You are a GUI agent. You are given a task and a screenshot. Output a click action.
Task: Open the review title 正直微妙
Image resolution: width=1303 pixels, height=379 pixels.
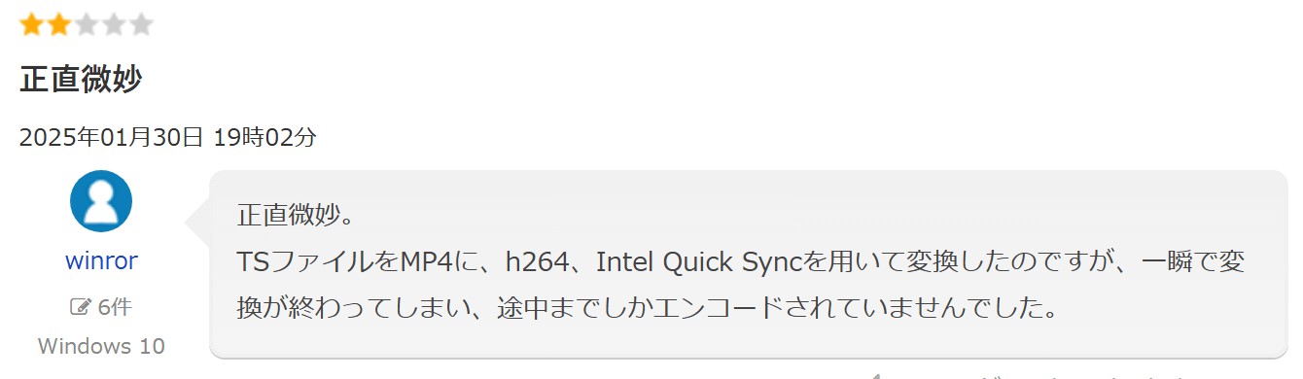(x=81, y=80)
